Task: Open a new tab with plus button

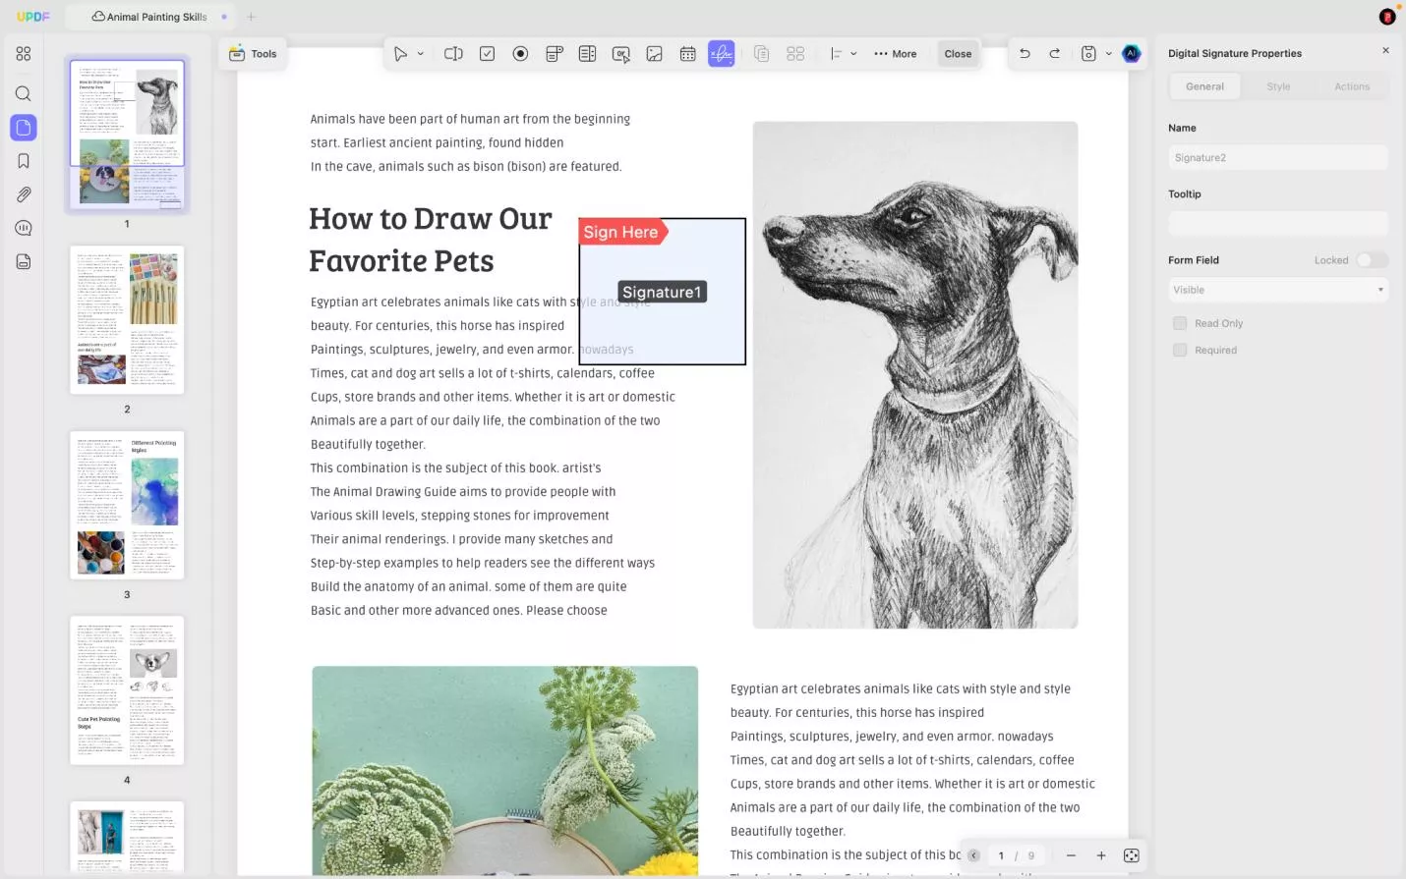Action: [251, 17]
